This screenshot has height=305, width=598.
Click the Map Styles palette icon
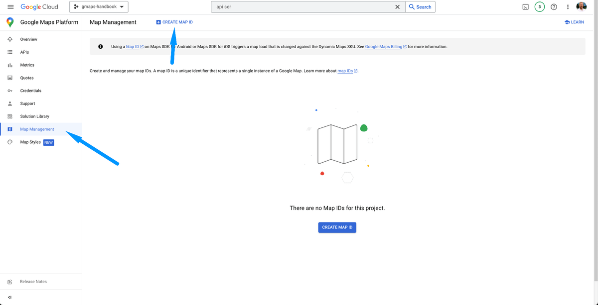10,142
